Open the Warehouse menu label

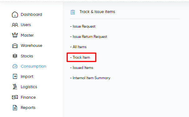point(31,46)
